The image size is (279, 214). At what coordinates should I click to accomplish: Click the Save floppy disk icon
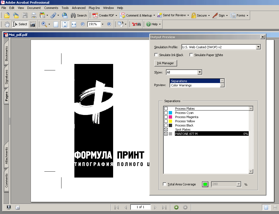[25, 15]
